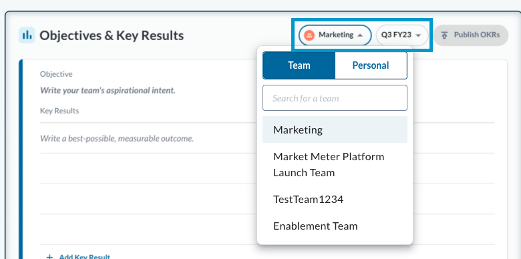Viewport: 521px width, 259px height.
Task: Click the upload arrow icon on Publish OKRs
Action: click(444, 35)
